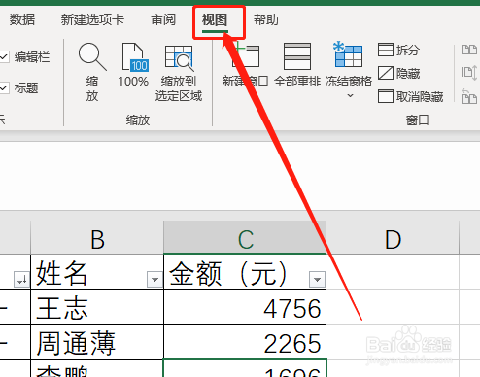Open the 帮助 tab

coord(266,20)
